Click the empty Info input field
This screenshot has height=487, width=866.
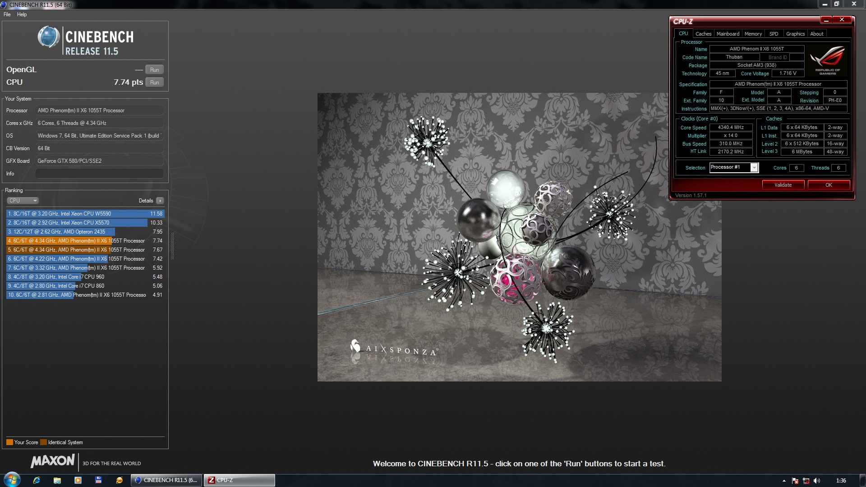coord(99,174)
